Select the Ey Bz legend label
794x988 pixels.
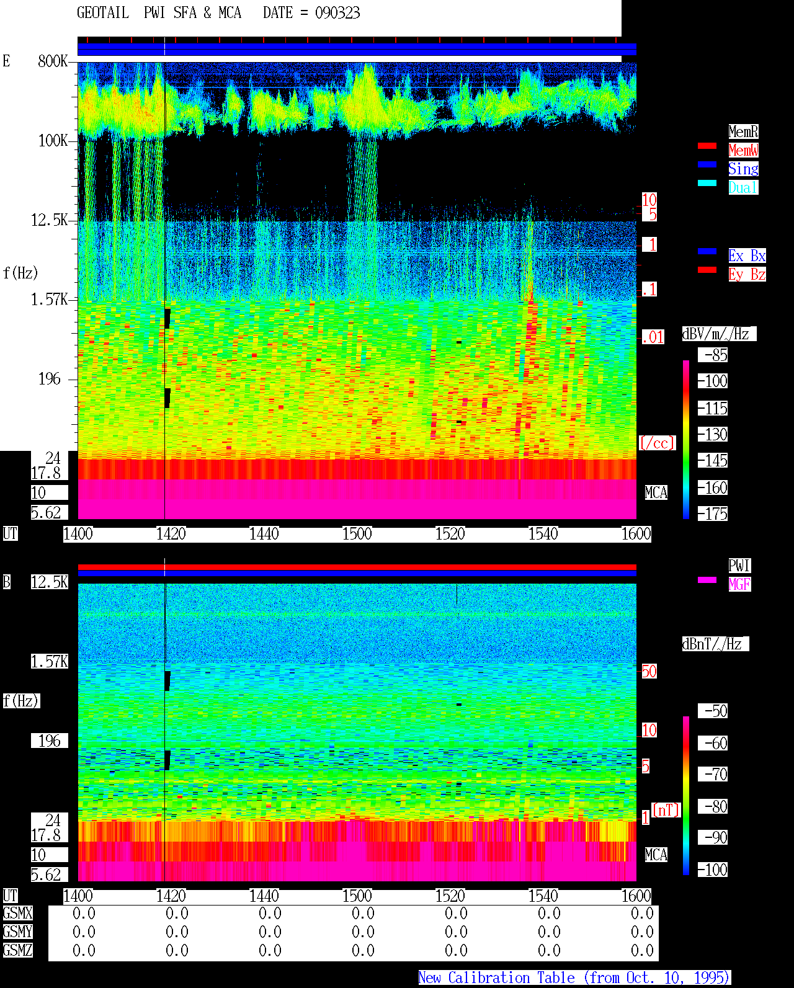[x=747, y=274]
